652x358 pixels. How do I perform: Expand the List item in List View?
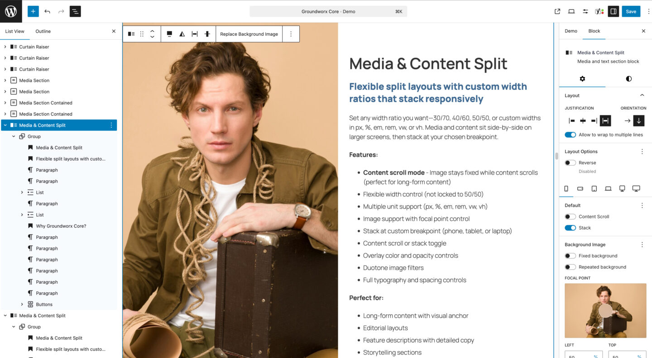(22, 192)
